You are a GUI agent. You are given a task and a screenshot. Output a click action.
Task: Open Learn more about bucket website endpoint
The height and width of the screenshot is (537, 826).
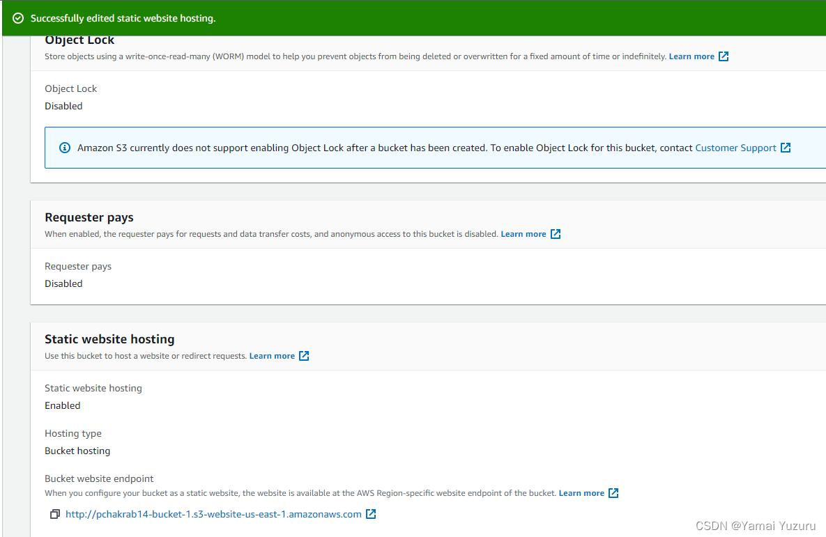tap(581, 493)
